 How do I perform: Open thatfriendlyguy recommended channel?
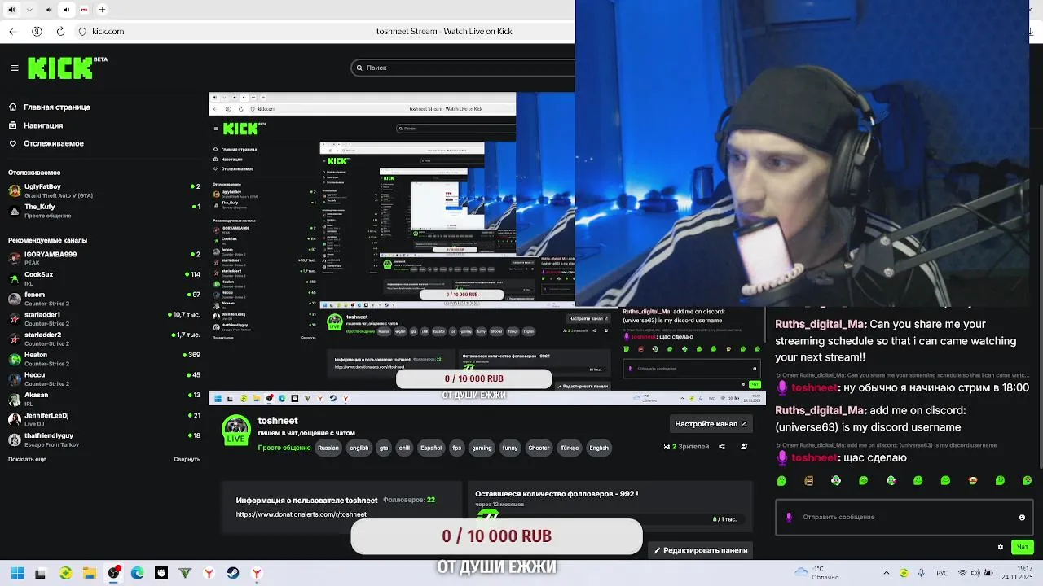[103, 439]
